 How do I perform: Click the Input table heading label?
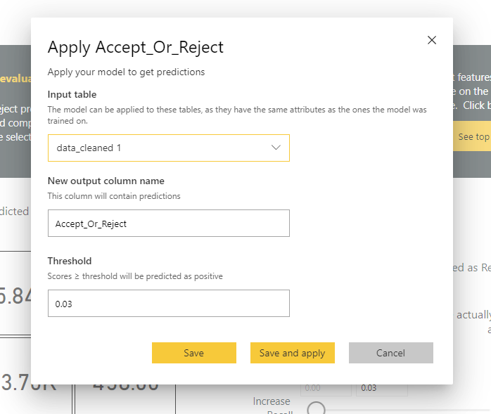pyautogui.click(x=72, y=94)
